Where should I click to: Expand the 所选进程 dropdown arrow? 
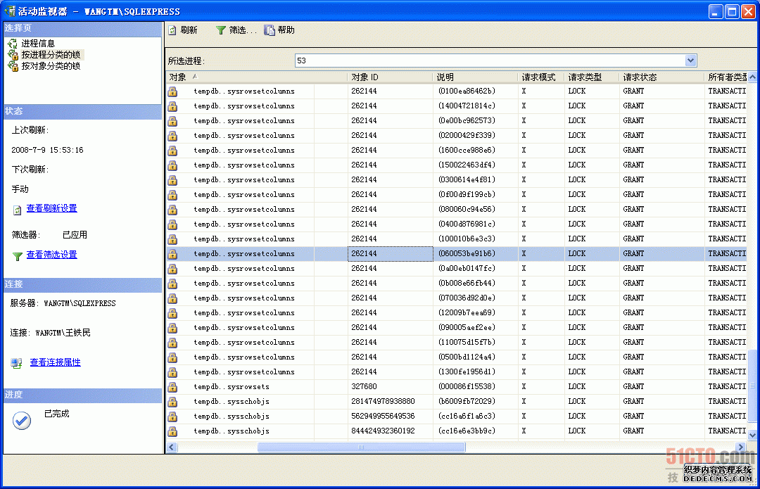point(690,61)
